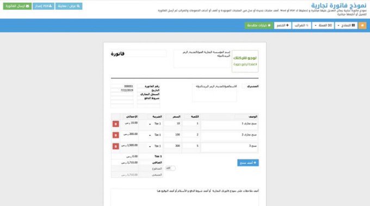Open the green advanced options button

click(x=259, y=26)
